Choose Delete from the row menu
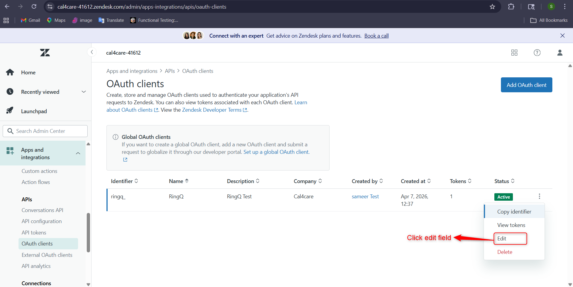The image size is (573, 287). (514, 252)
